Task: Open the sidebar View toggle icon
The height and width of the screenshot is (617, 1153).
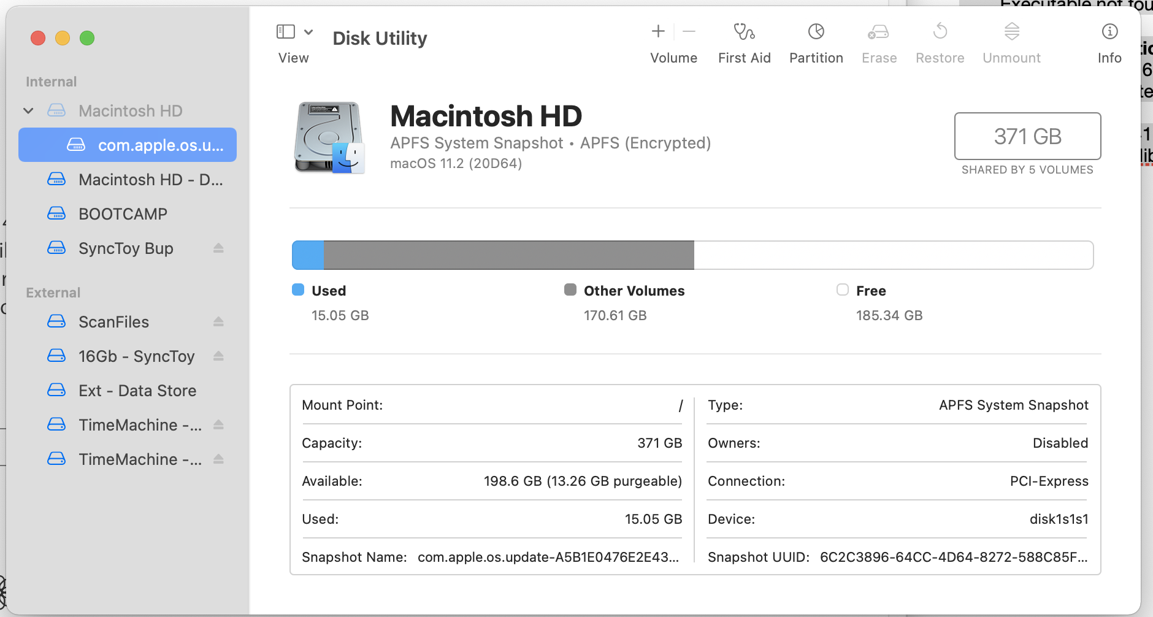Action: pos(286,31)
